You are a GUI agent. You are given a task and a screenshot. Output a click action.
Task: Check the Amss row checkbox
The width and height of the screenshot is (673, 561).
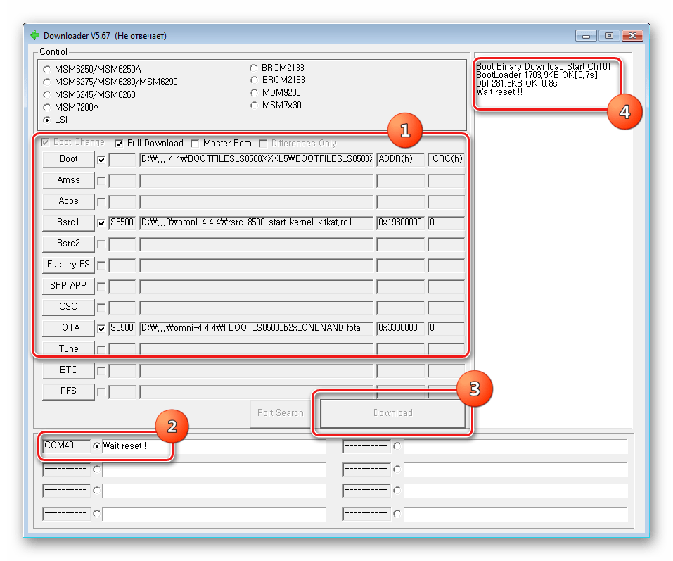pyautogui.click(x=101, y=181)
